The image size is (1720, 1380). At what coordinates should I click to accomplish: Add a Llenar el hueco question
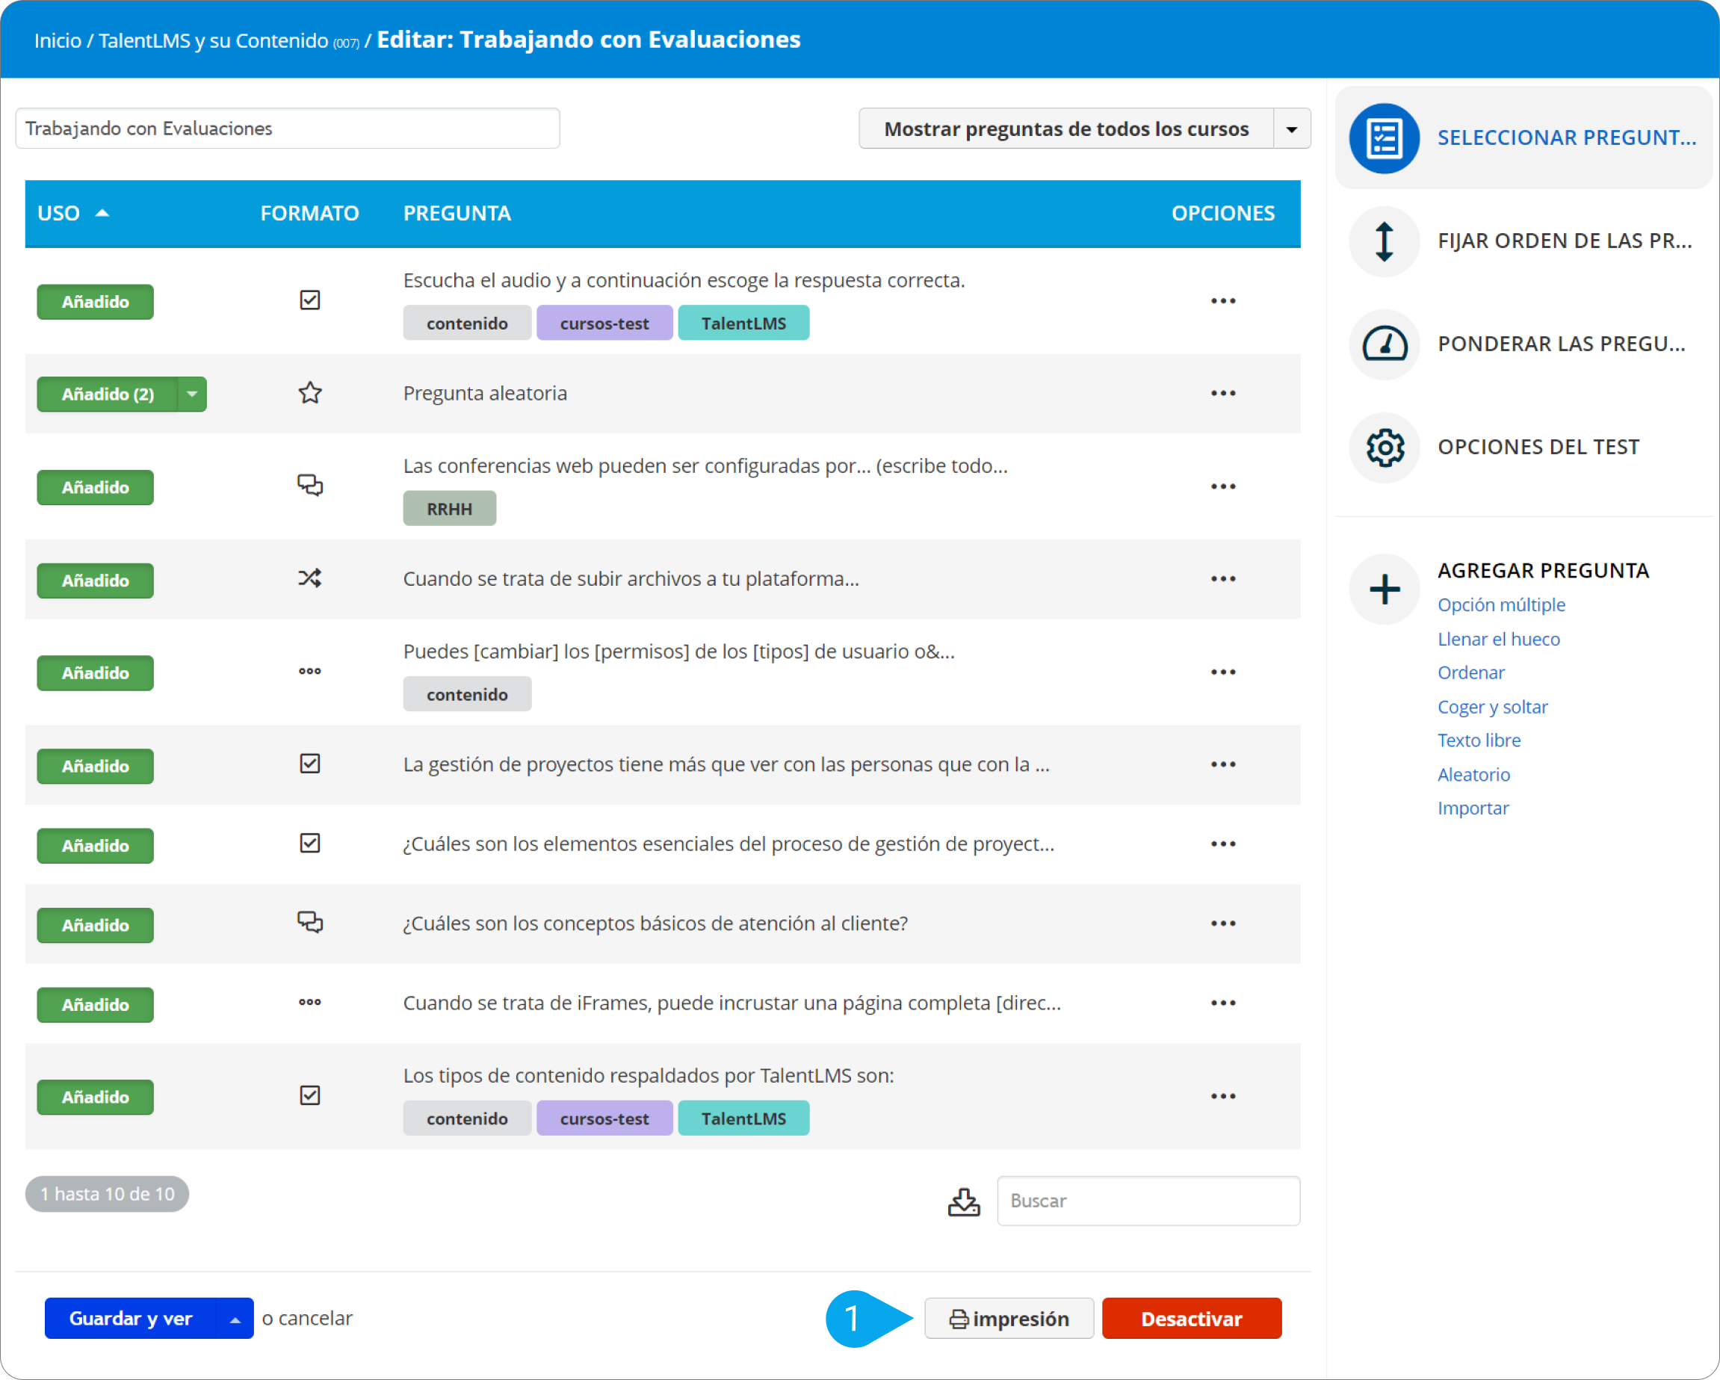pyautogui.click(x=1498, y=640)
